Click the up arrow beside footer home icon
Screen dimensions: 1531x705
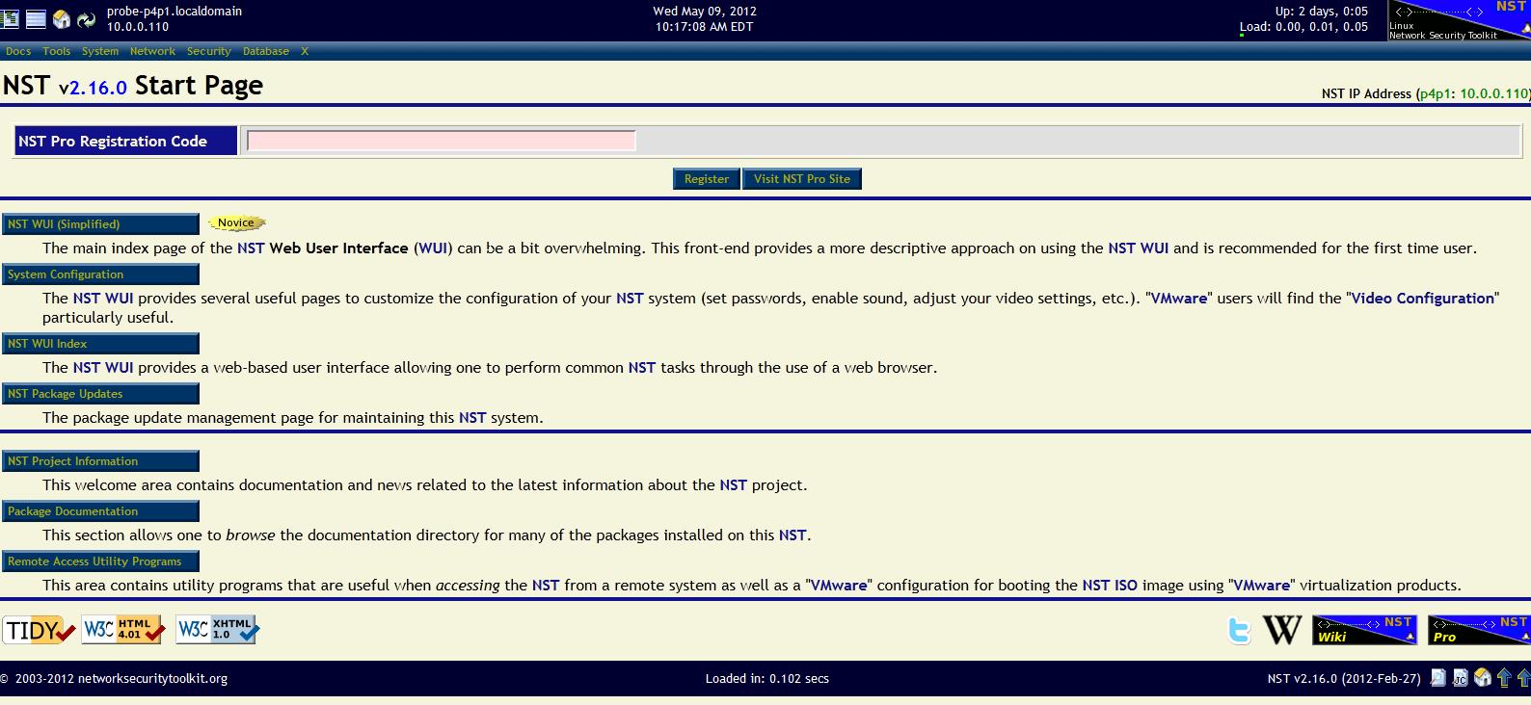click(1503, 678)
